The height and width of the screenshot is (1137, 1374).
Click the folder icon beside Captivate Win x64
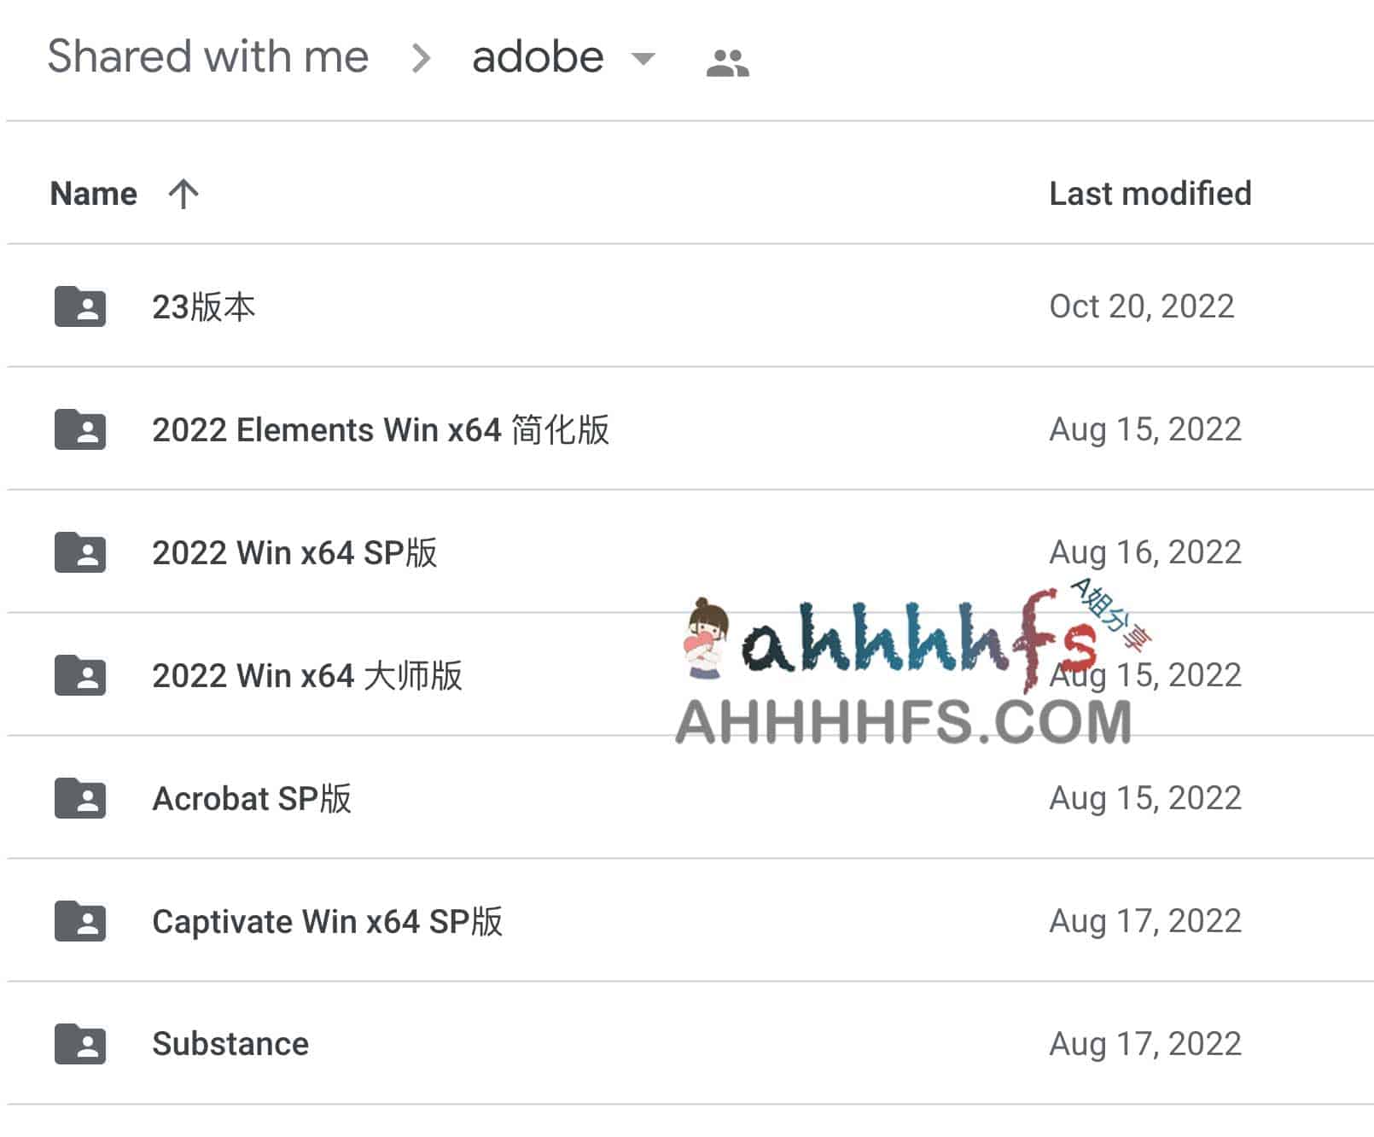coord(80,921)
